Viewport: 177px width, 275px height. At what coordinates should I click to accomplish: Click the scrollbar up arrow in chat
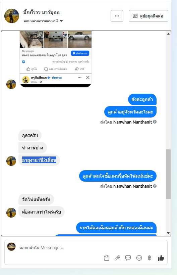168,34
